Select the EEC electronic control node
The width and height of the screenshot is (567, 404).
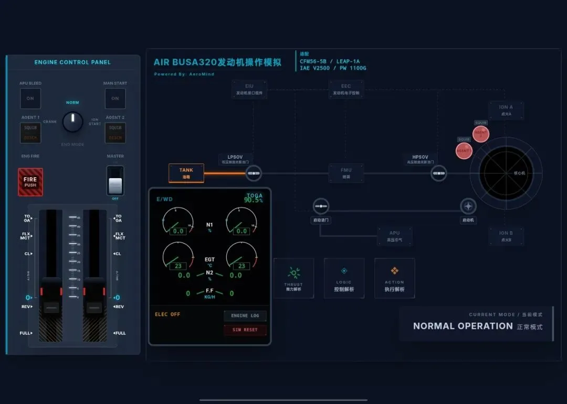pyautogui.click(x=346, y=89)
